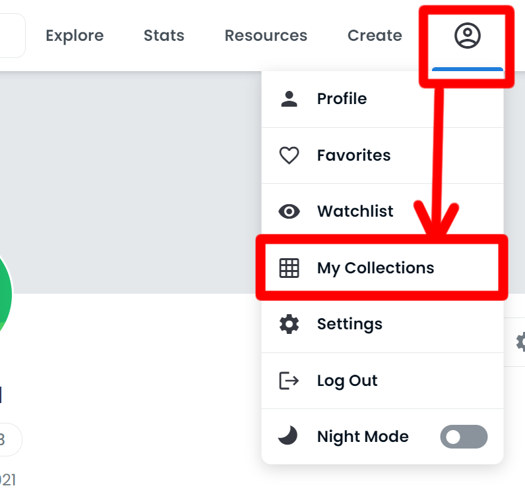The height and width of the screenshot is (492, 525).
Task: Click the logout arrow icon
Action: 290,381
